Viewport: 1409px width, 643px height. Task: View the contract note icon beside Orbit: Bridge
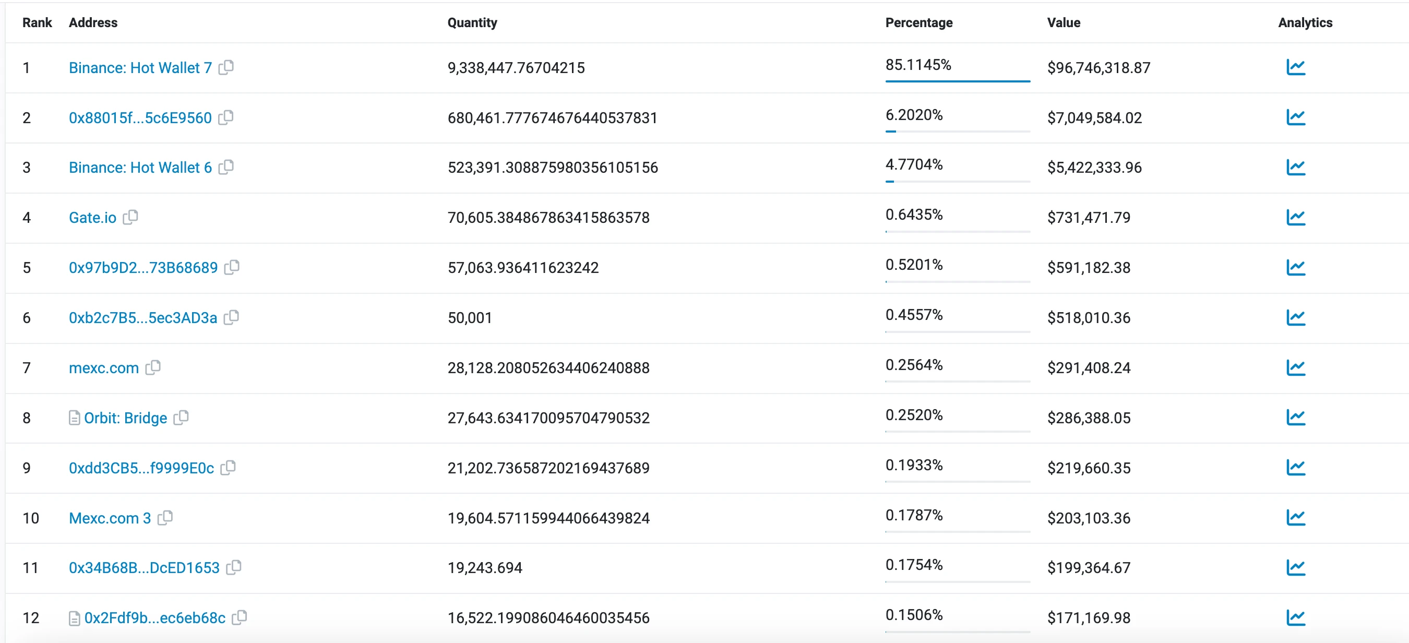click(75, 418)
